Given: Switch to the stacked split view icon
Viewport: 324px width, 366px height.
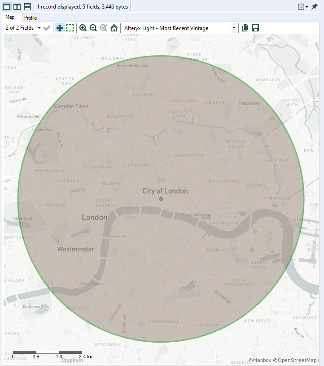Looking at the screenshot, I should 27,7.
